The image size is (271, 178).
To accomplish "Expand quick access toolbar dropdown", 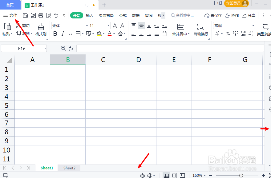I will click(64, 15).
